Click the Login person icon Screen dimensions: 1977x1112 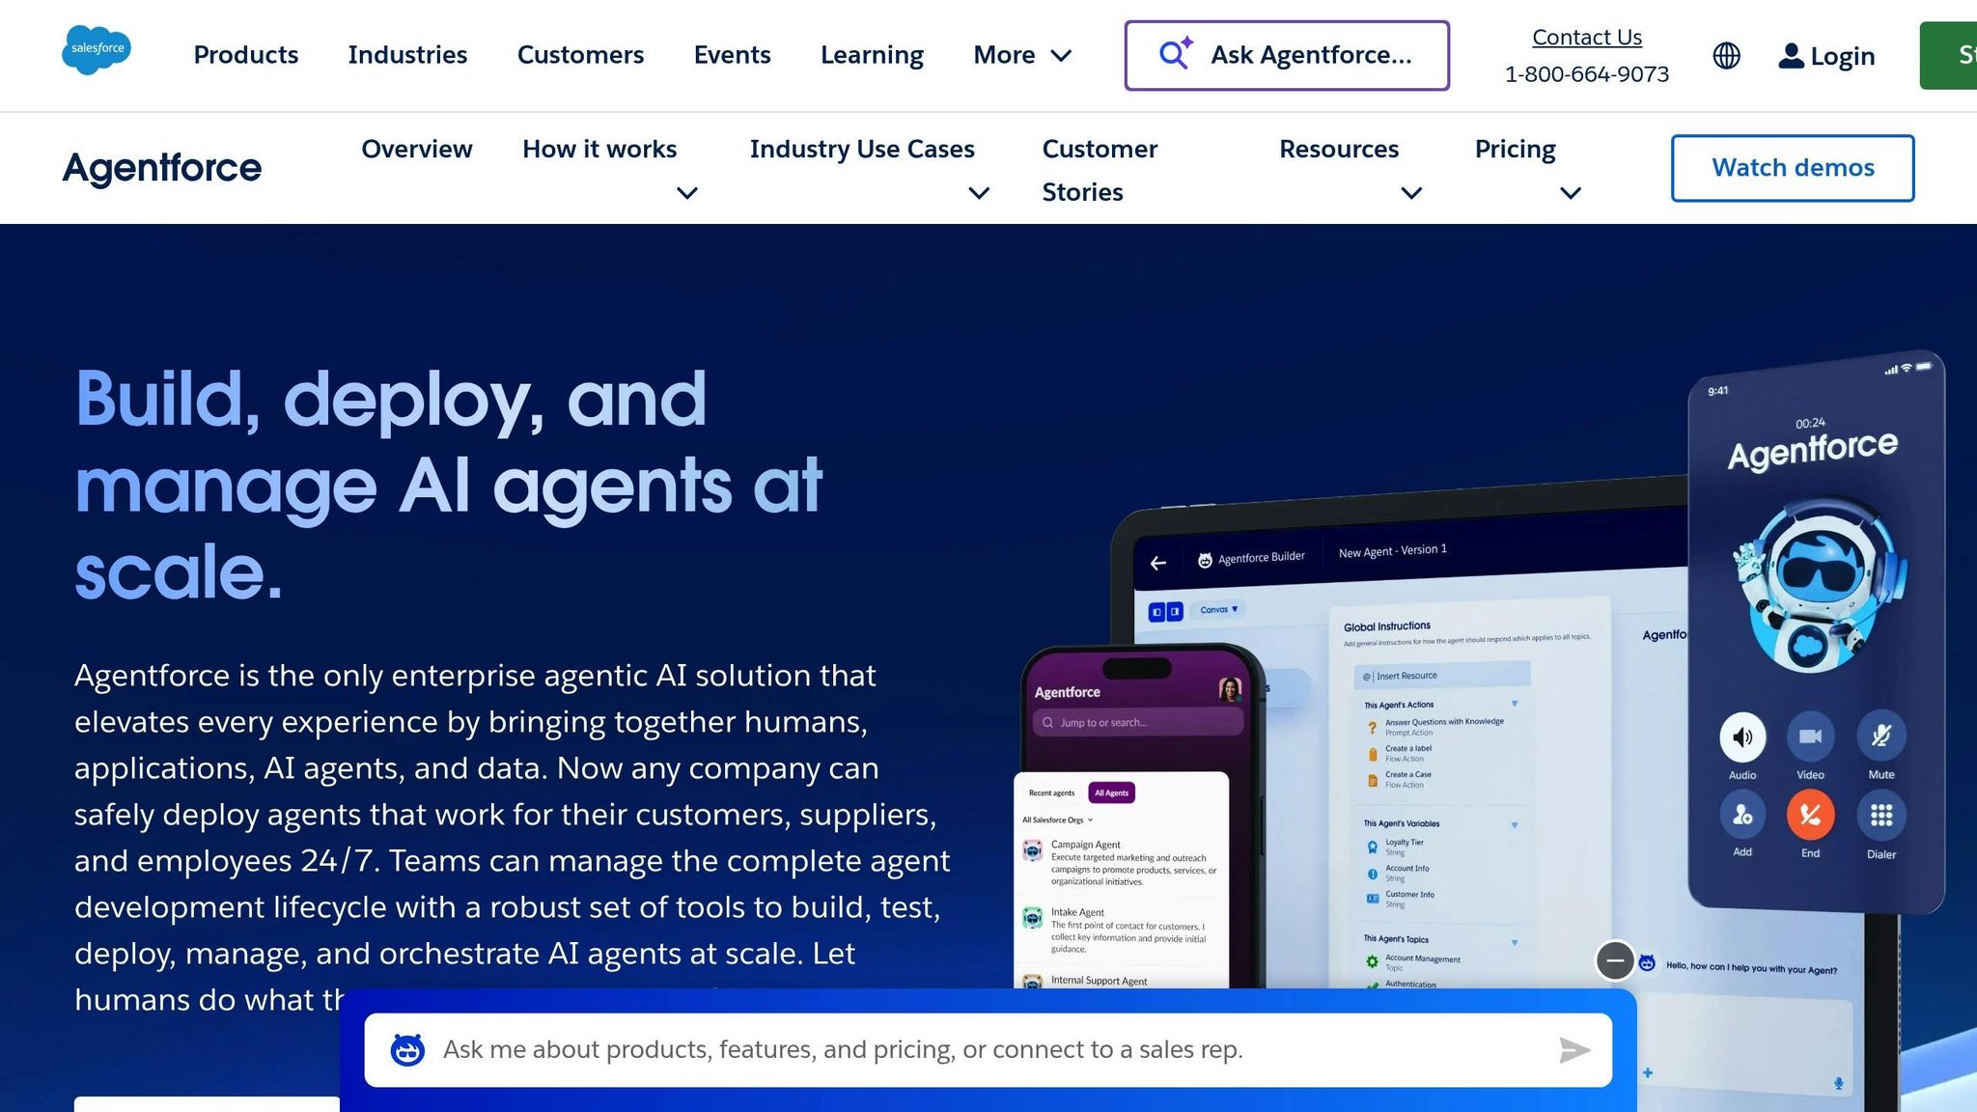click(1791, 56)
